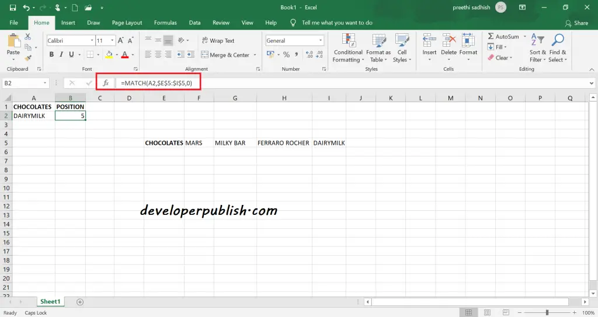Click the Format Painter brush icon

[27, 58]
